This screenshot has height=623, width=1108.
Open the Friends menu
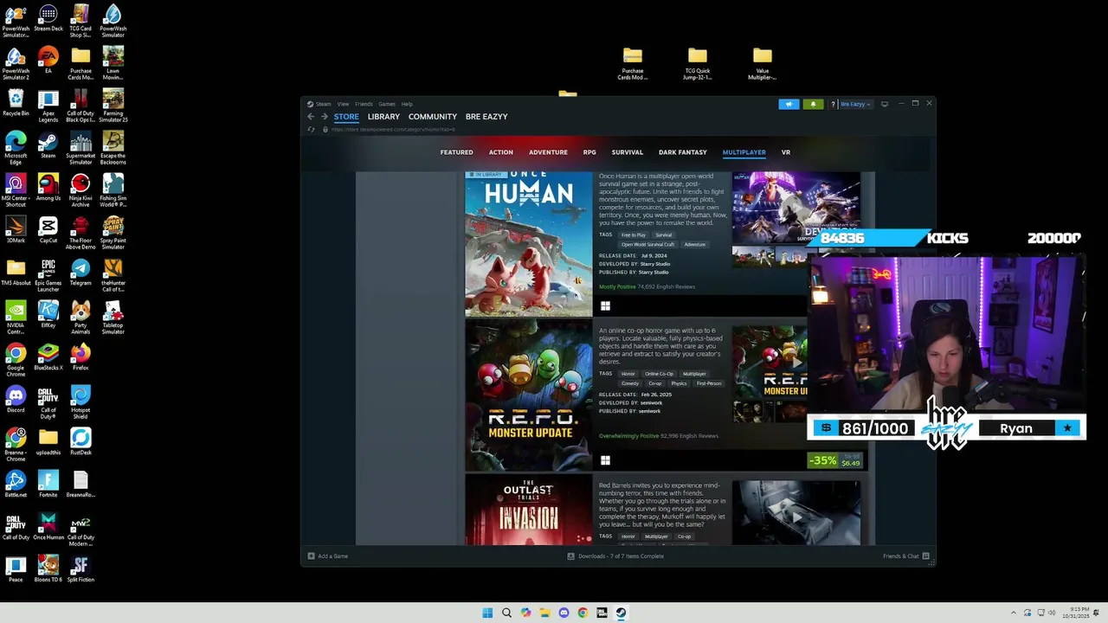[364, 104]
